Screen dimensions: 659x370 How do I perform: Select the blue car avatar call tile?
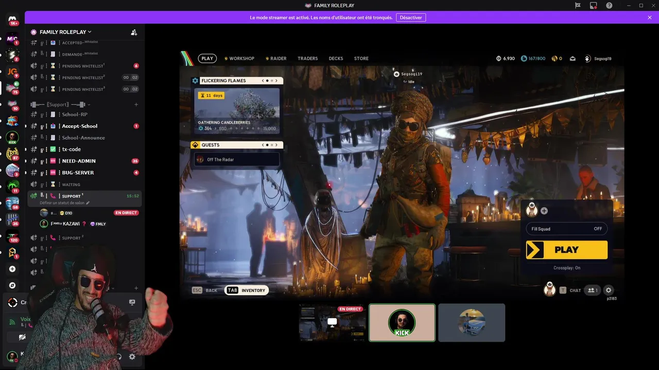tap(472, 322)
